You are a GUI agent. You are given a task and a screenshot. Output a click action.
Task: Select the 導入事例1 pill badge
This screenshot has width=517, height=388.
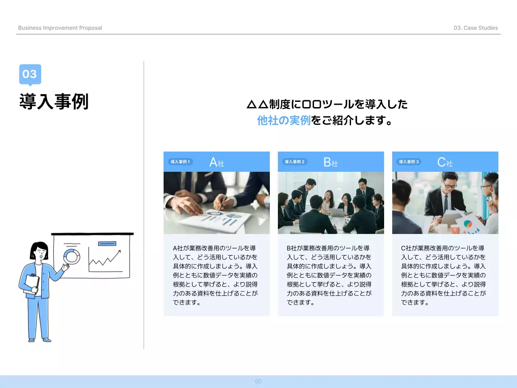click(180, 161)
